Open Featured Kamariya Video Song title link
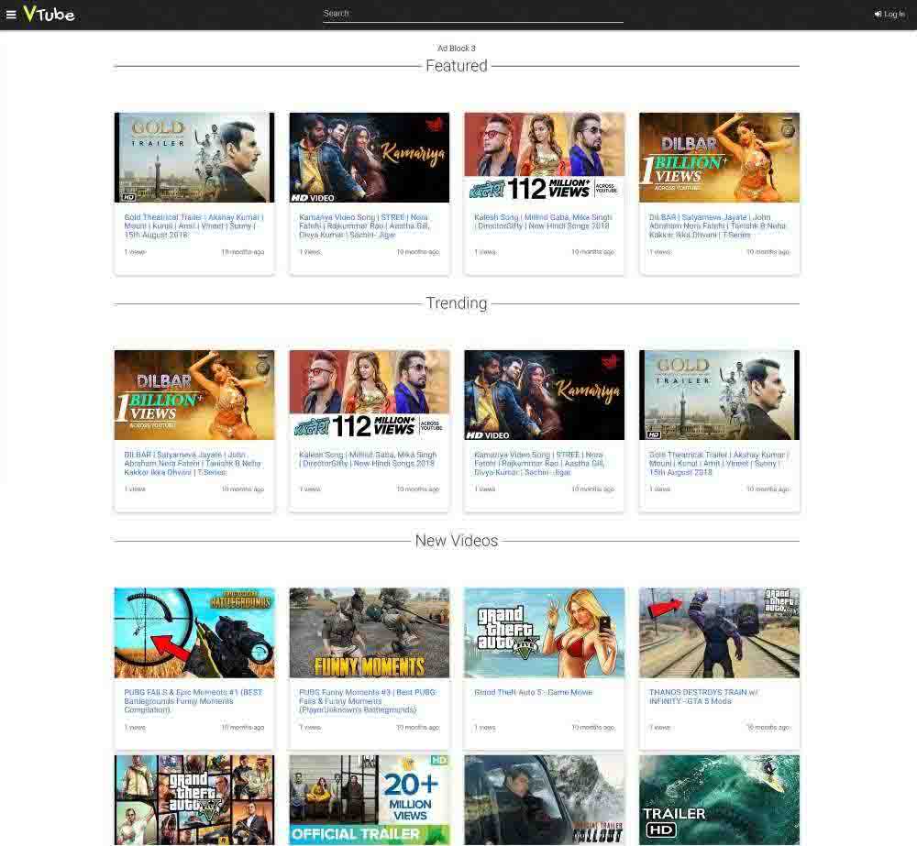 [365, 225]
